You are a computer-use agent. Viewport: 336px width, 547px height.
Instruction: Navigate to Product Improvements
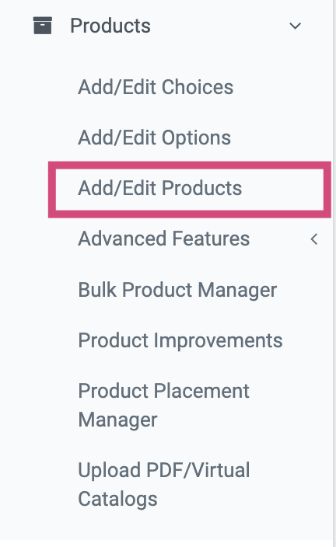180,340
